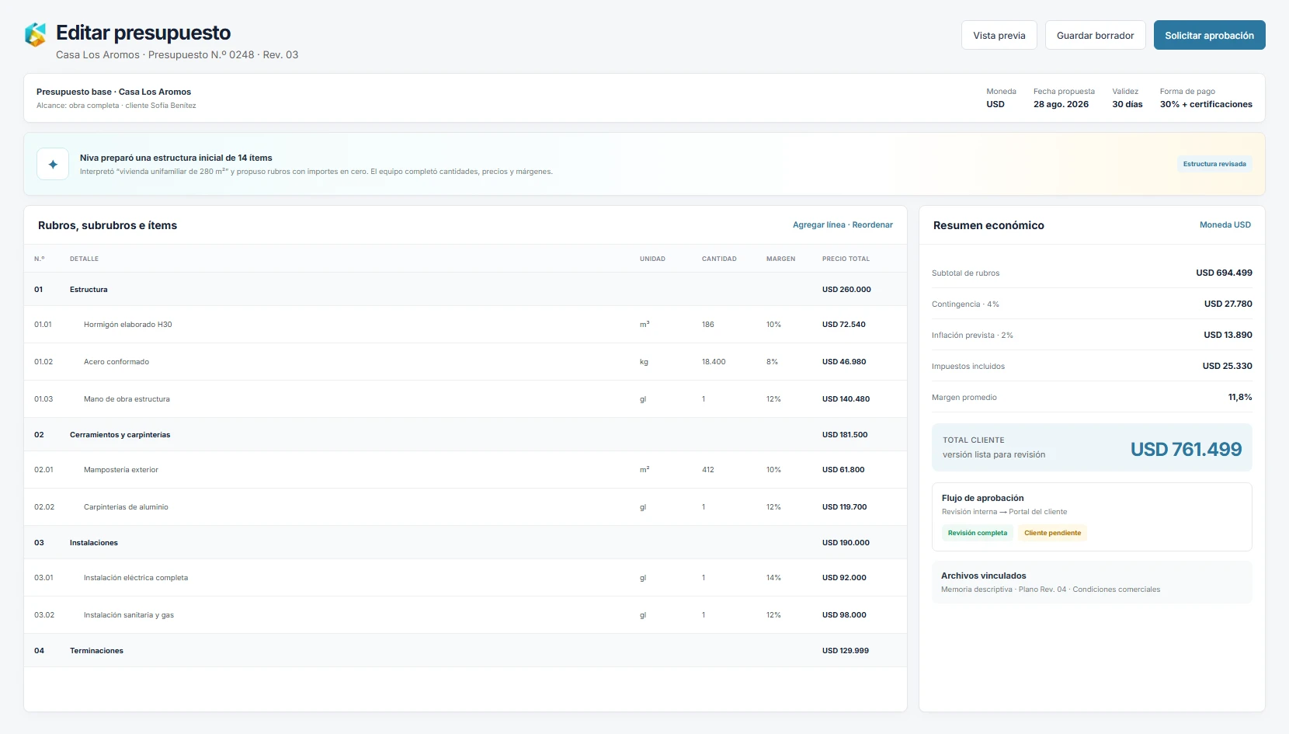Click the 8% margin of Acero conformado
Image resolution: width=1289 pixels, height=734 pixels.
coord(772,362)
